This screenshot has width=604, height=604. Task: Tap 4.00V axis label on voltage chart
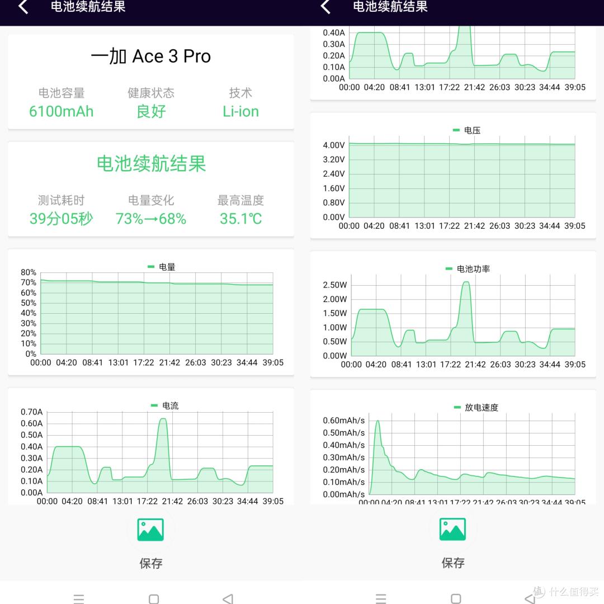point(334,145)
